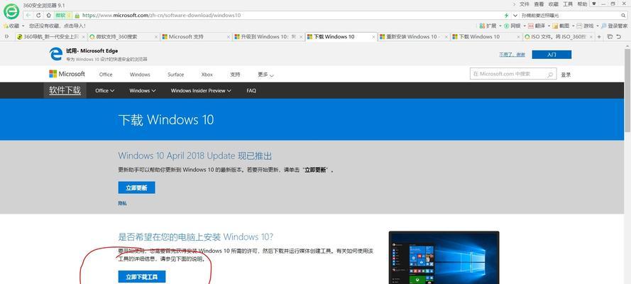Close the 360导航 tab
The width and height of the screenshot is (631, 284).
(x=83, y=37)
